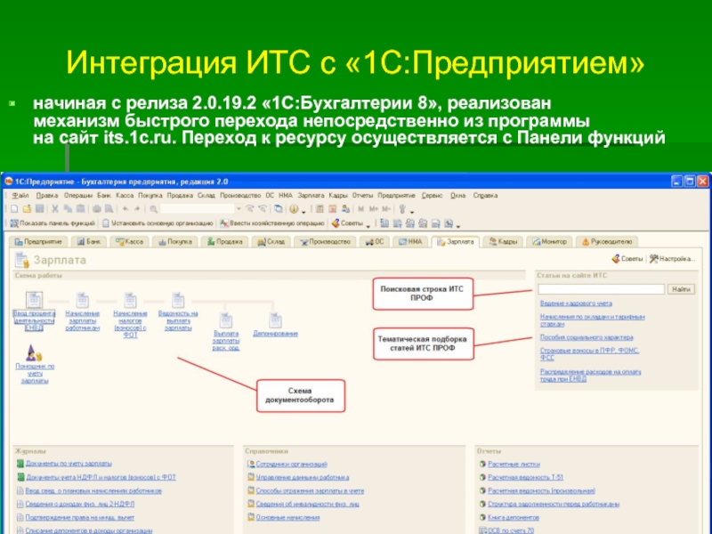This screenshot has width=712, height=534.
Task: Open the Сервис menu
Action: click(432, 195)
